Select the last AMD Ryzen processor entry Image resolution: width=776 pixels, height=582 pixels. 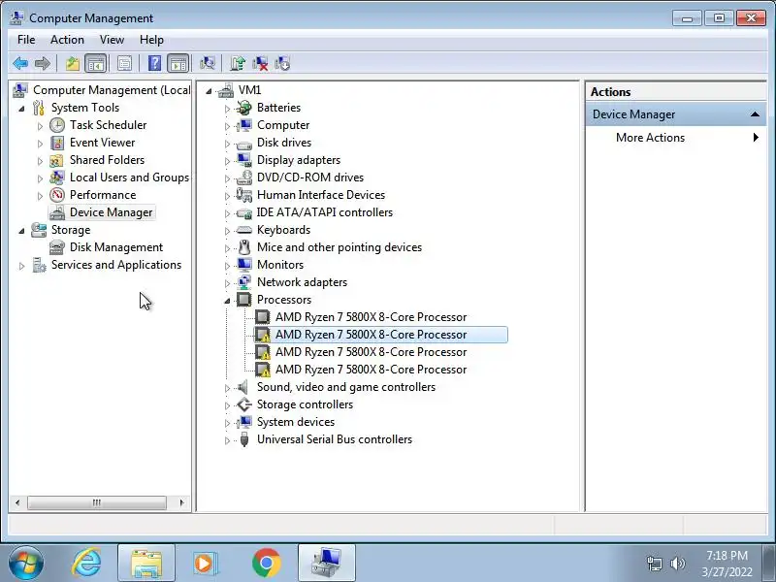(371, 370)
